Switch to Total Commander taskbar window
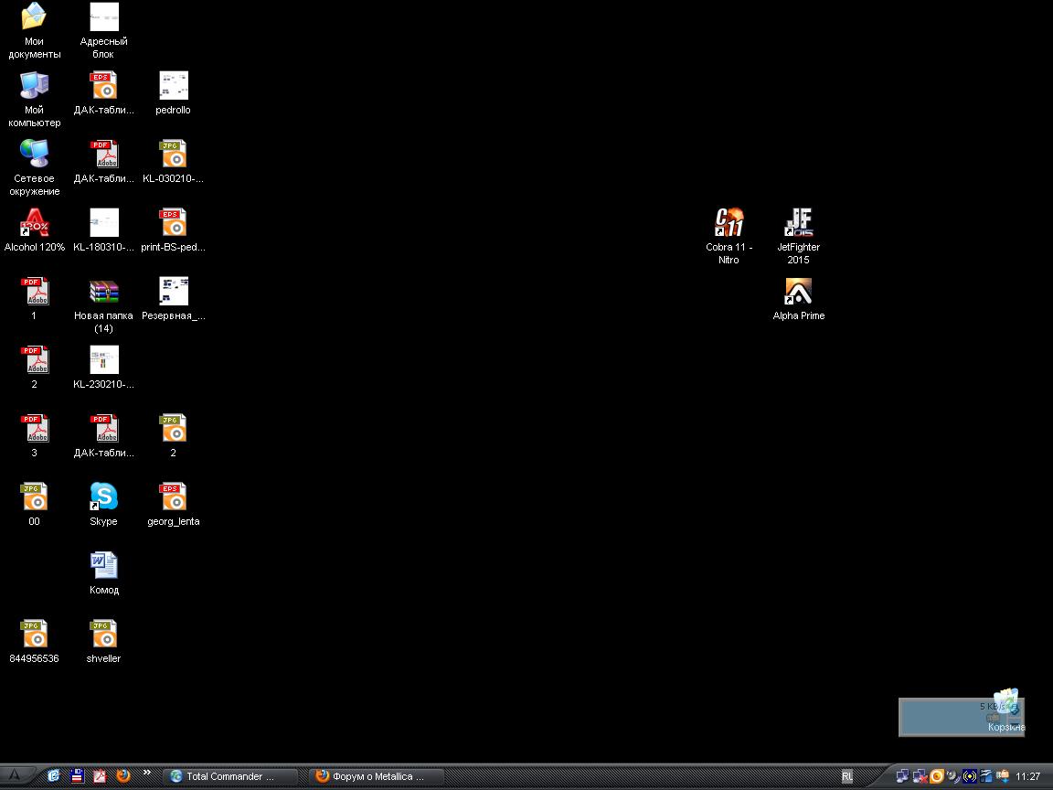This screenshot has width=1053, height=790. 230,776
